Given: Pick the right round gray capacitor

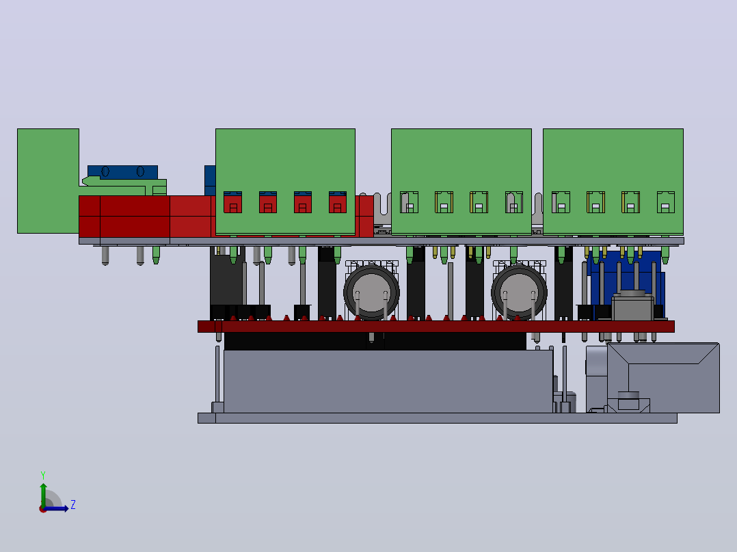Looking at the screenshot, I should tap(519, 292).
